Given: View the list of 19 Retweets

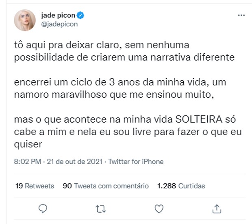Looking at the screenshot, I should [x=35, y=186].
